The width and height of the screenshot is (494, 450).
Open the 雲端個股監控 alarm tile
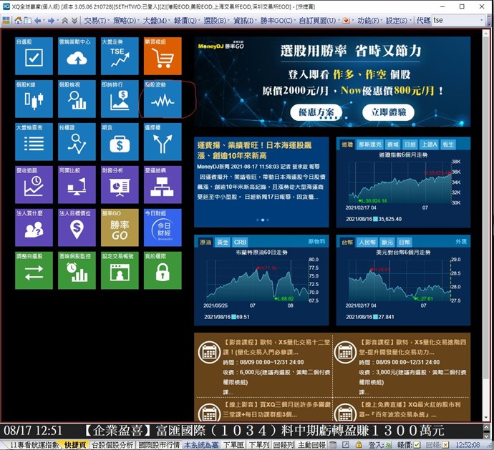[77, 270]
